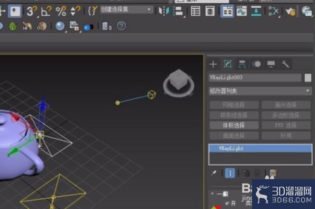Open the Material Editor teapot icon
This screenshot has width=315, height=209.
point(290,11)
